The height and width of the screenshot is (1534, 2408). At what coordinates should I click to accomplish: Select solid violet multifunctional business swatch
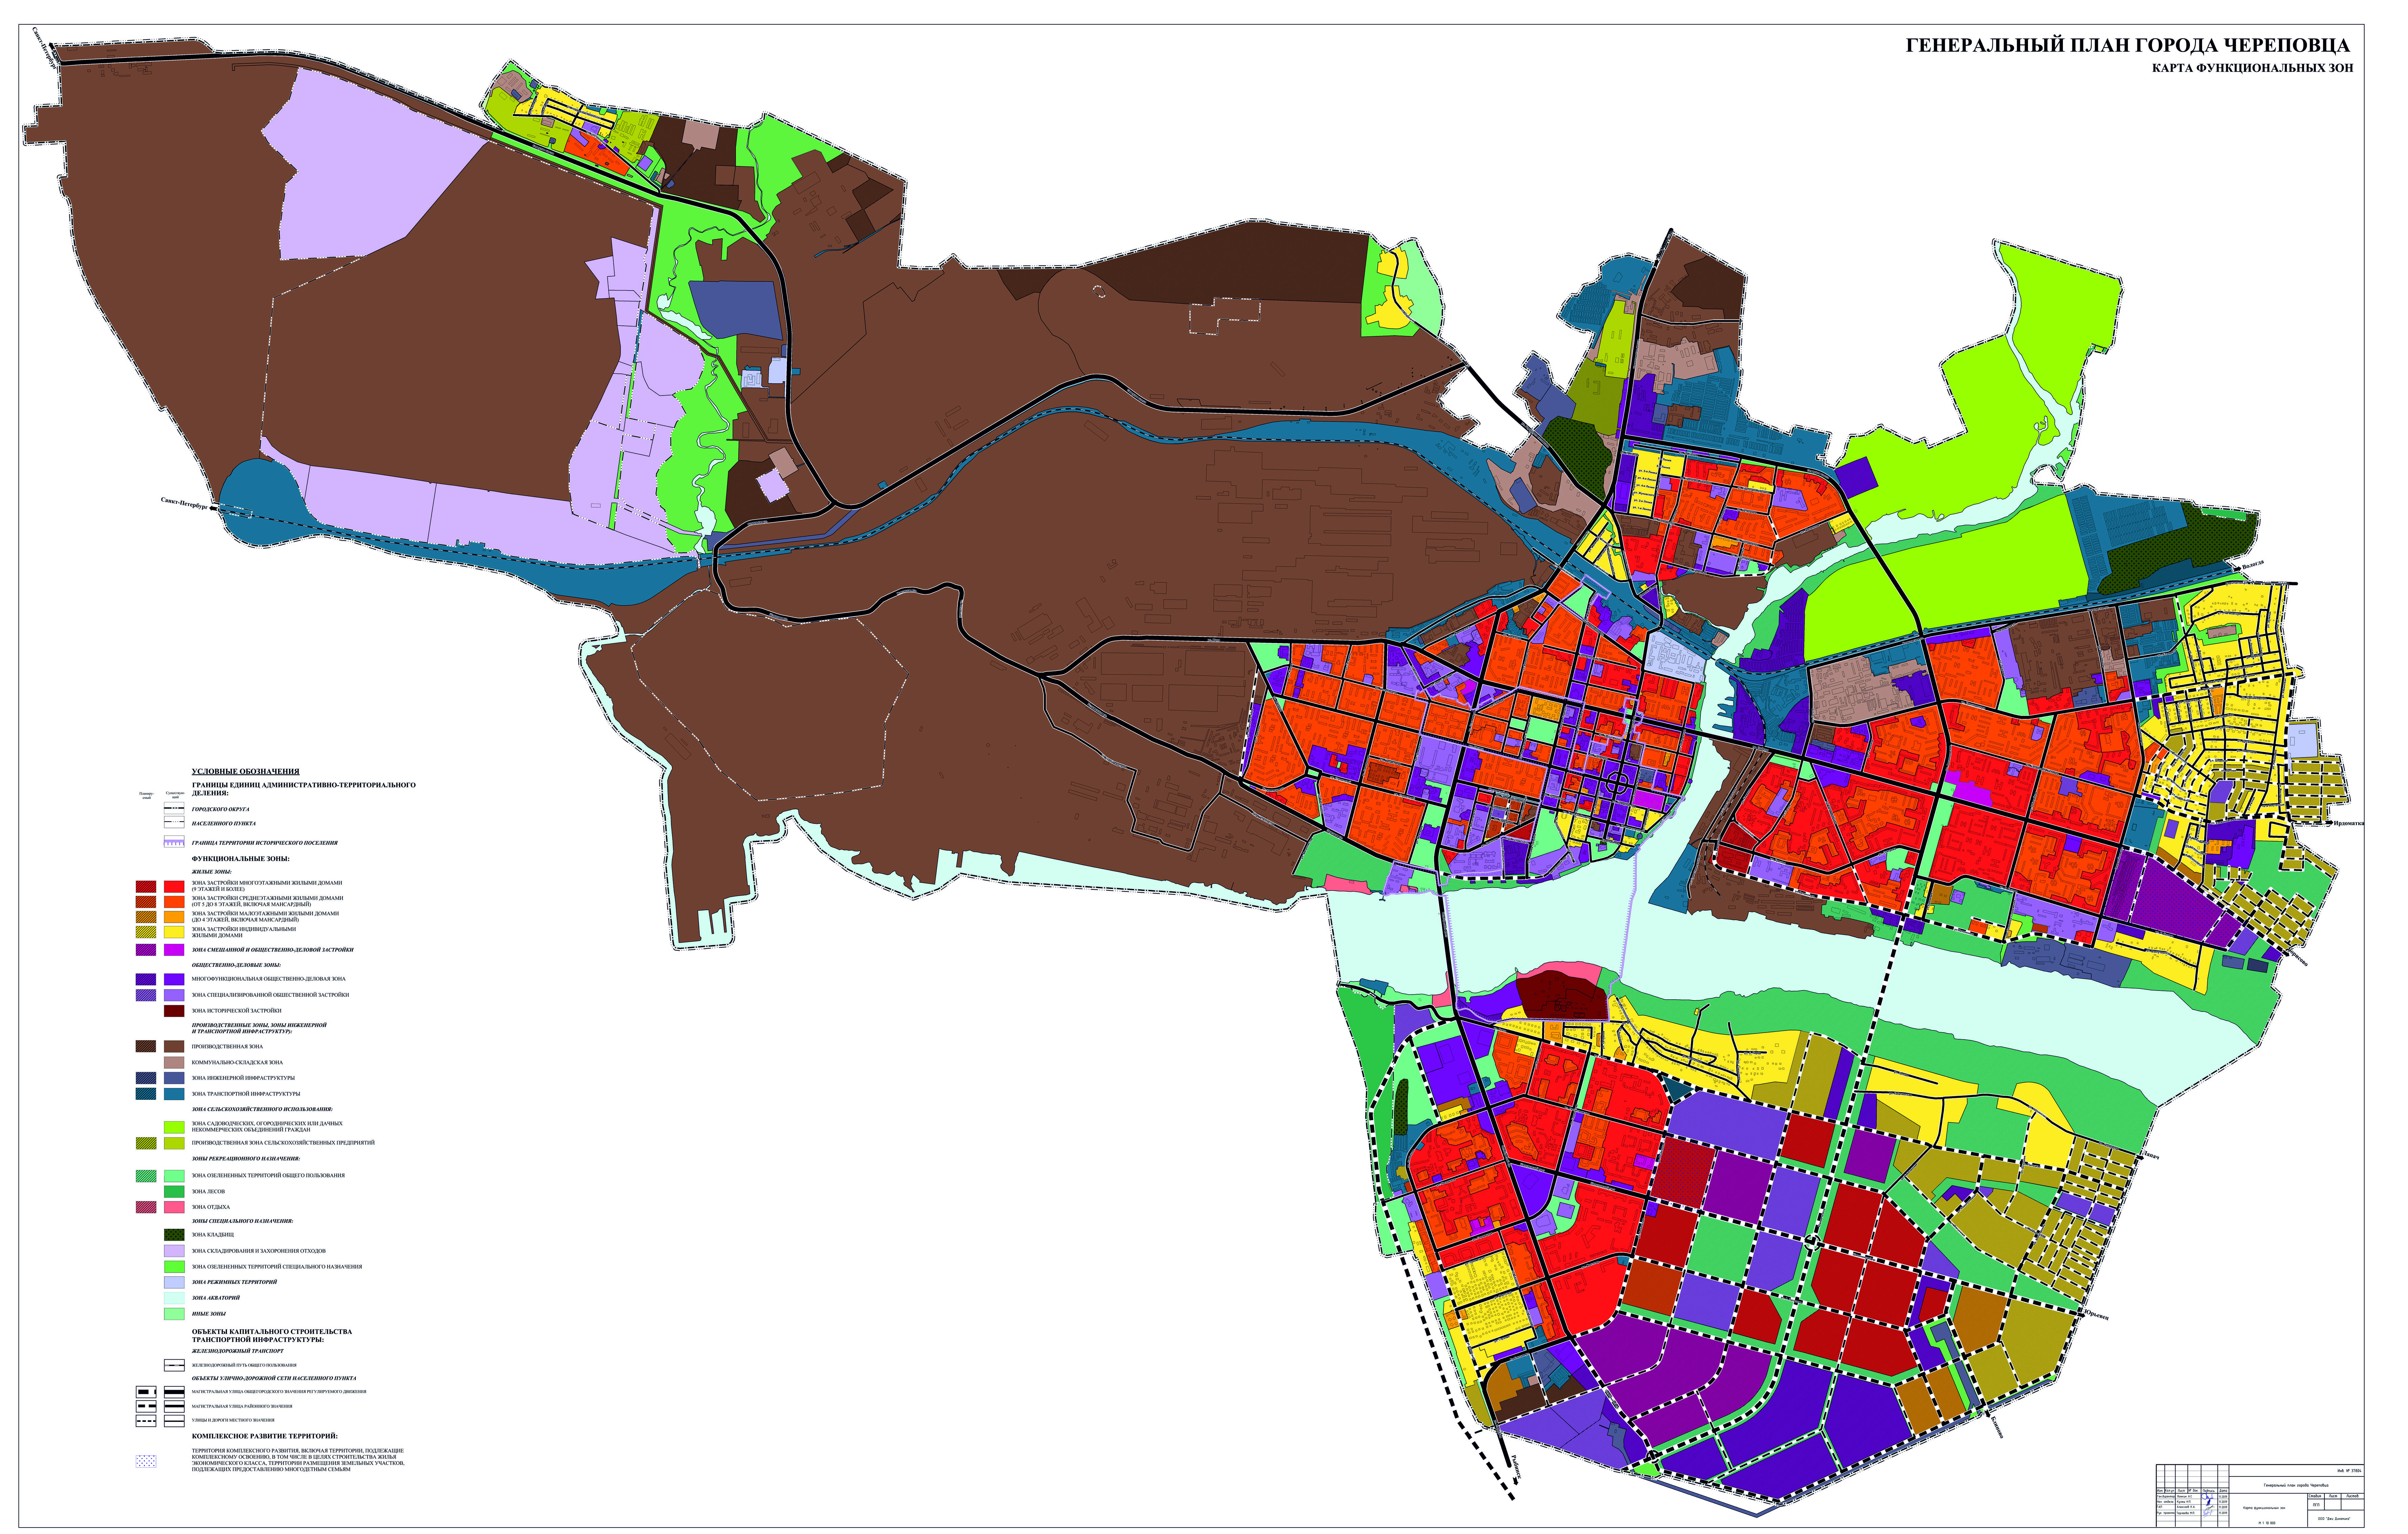[174, 980]
